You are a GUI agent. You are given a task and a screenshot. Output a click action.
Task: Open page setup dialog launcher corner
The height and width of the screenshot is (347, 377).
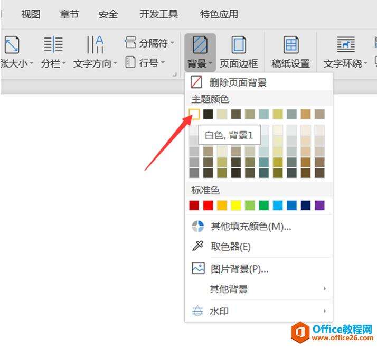coord(175,75)
